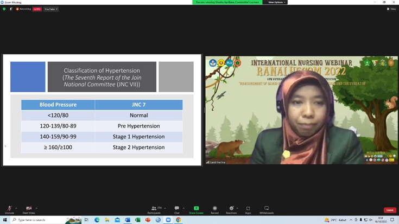Open the Participants panel
The width and height of the screenshot is (399, 224).
pyautogui.click(x=155, y=209)
